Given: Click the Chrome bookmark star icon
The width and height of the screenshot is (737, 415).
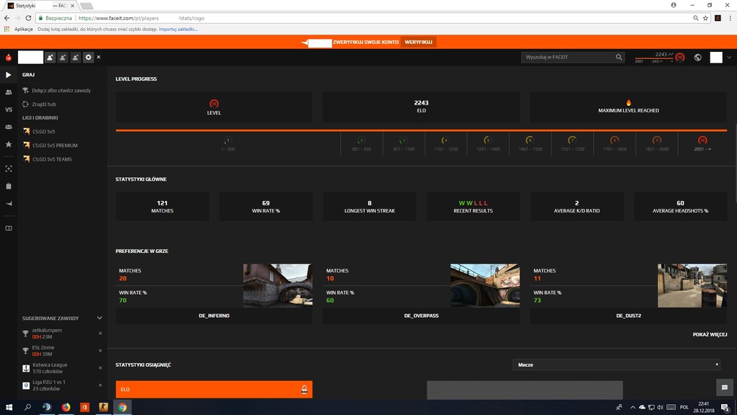Looking at the screenshot, I should 705,18.
